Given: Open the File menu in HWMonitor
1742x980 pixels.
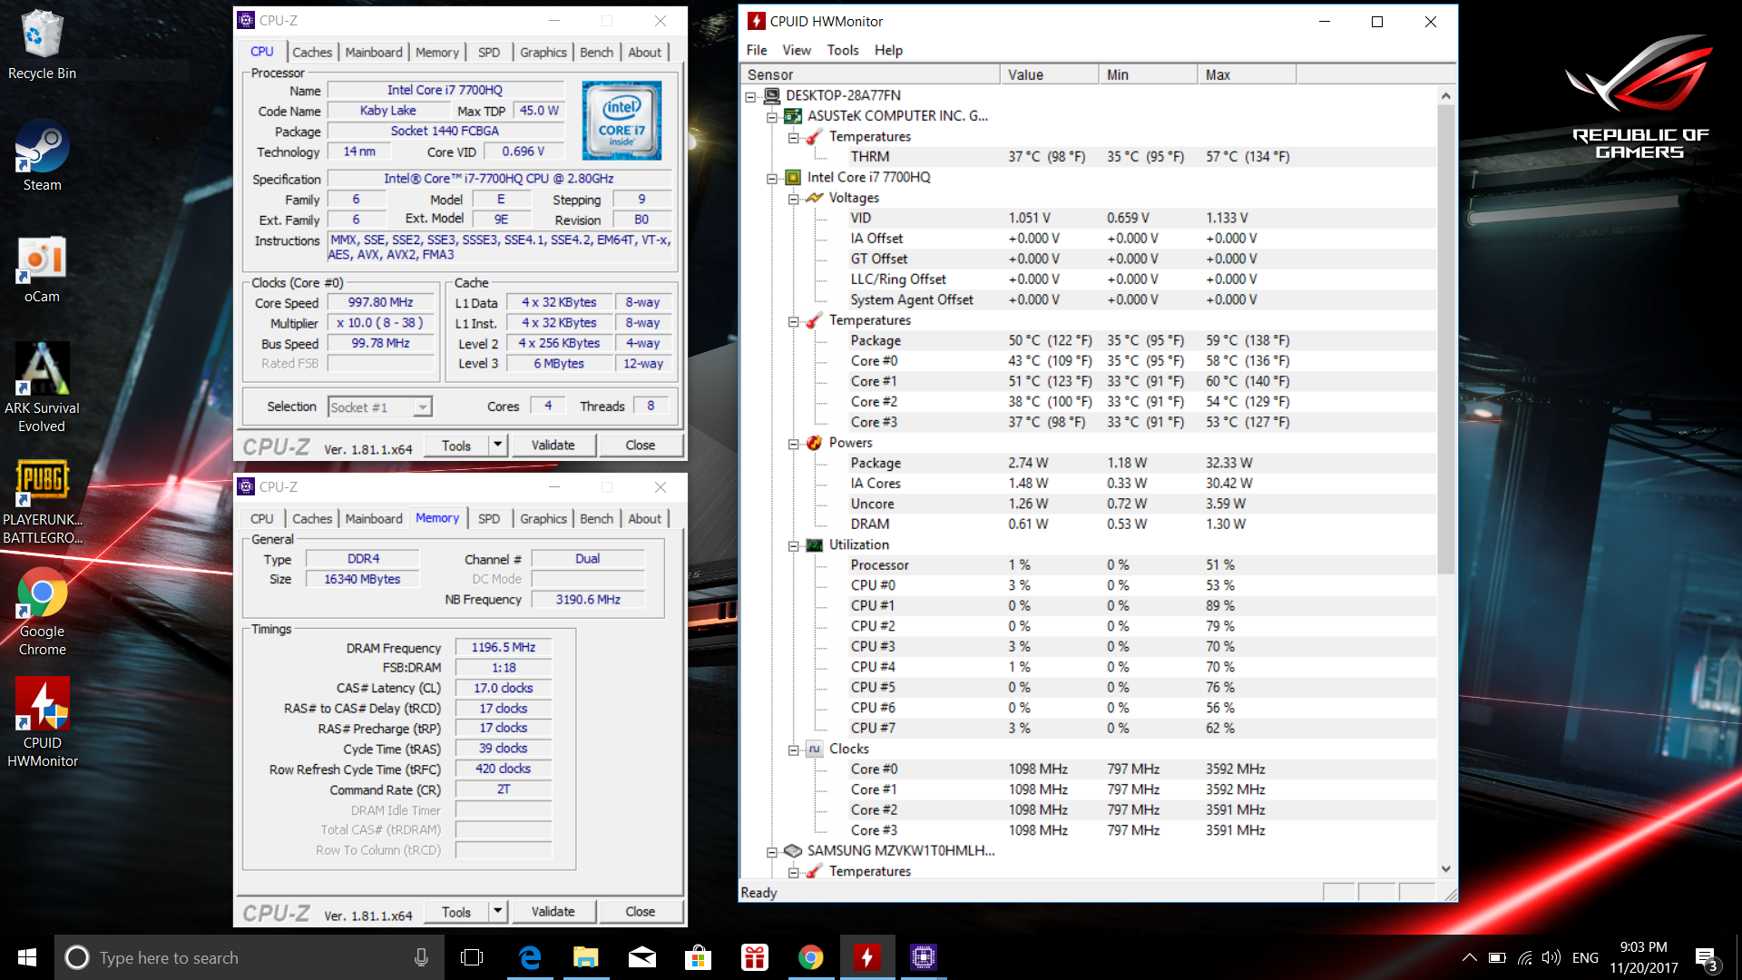Looking at the screenshot, I should [x=757, y=50].
